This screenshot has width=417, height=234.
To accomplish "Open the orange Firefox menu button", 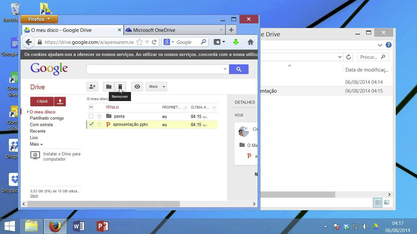I will coord(39,19).
